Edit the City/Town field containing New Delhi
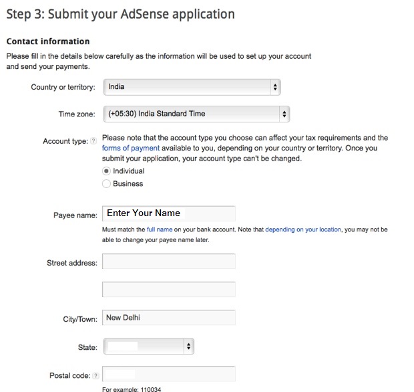The height and width of the screenshot is (392, 414). [x=168, y=318]
